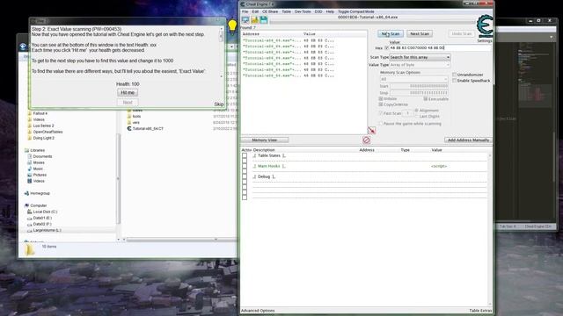Click Advanced Options at bottom
The height and width of the screenshot is (316, 563).
[x=258, y=311]
